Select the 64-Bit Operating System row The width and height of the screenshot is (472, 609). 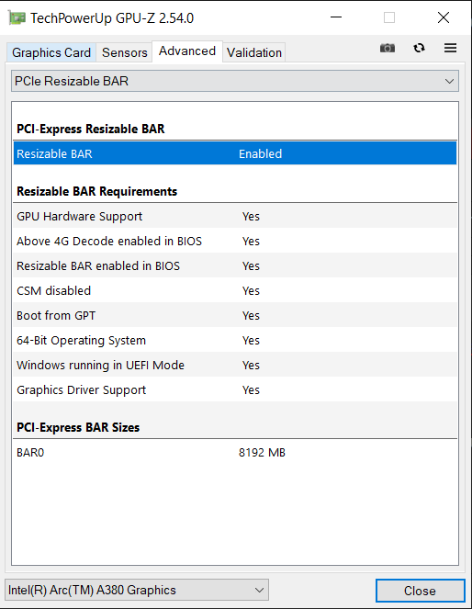click(235, 340)
